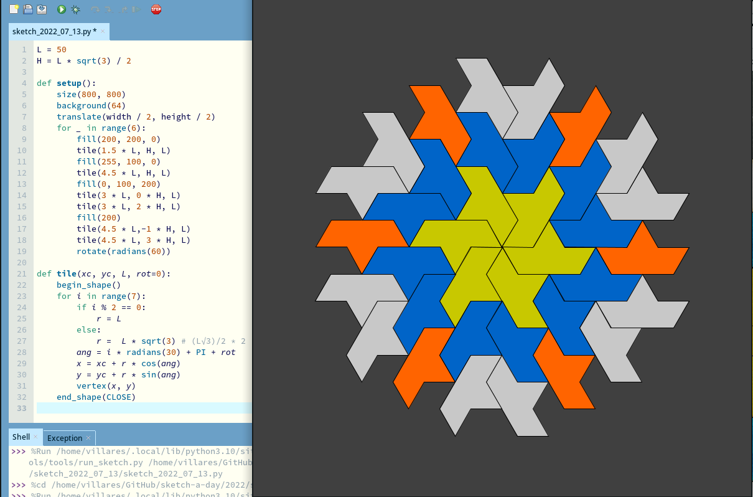The height and width of the screenshot is (497, 753).
Task: Click the Step over icon
Action: pos(95,9)
